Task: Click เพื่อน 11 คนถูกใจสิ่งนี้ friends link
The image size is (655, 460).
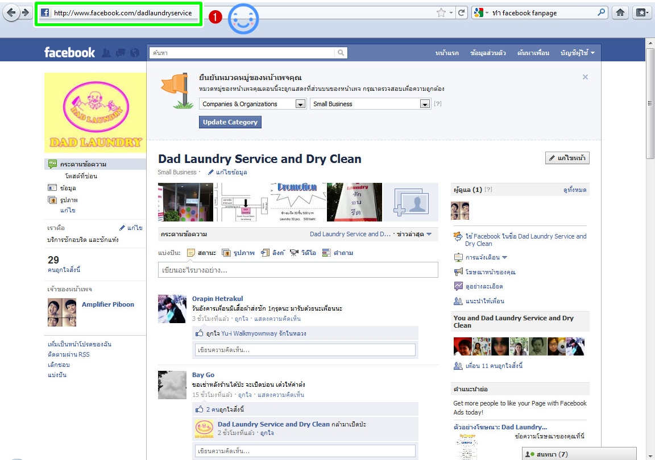Action: tap(494, 366)
